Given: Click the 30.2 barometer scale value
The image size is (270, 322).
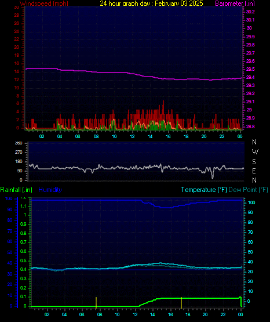Looking at the screenshot, I should [x=250, y=12].
